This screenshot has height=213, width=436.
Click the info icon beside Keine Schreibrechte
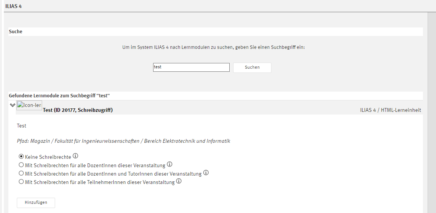click(x=75, y=156)
